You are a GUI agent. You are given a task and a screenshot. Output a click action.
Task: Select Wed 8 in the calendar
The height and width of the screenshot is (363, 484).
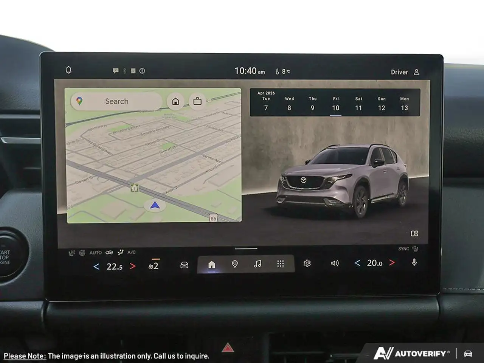point(289,104)
